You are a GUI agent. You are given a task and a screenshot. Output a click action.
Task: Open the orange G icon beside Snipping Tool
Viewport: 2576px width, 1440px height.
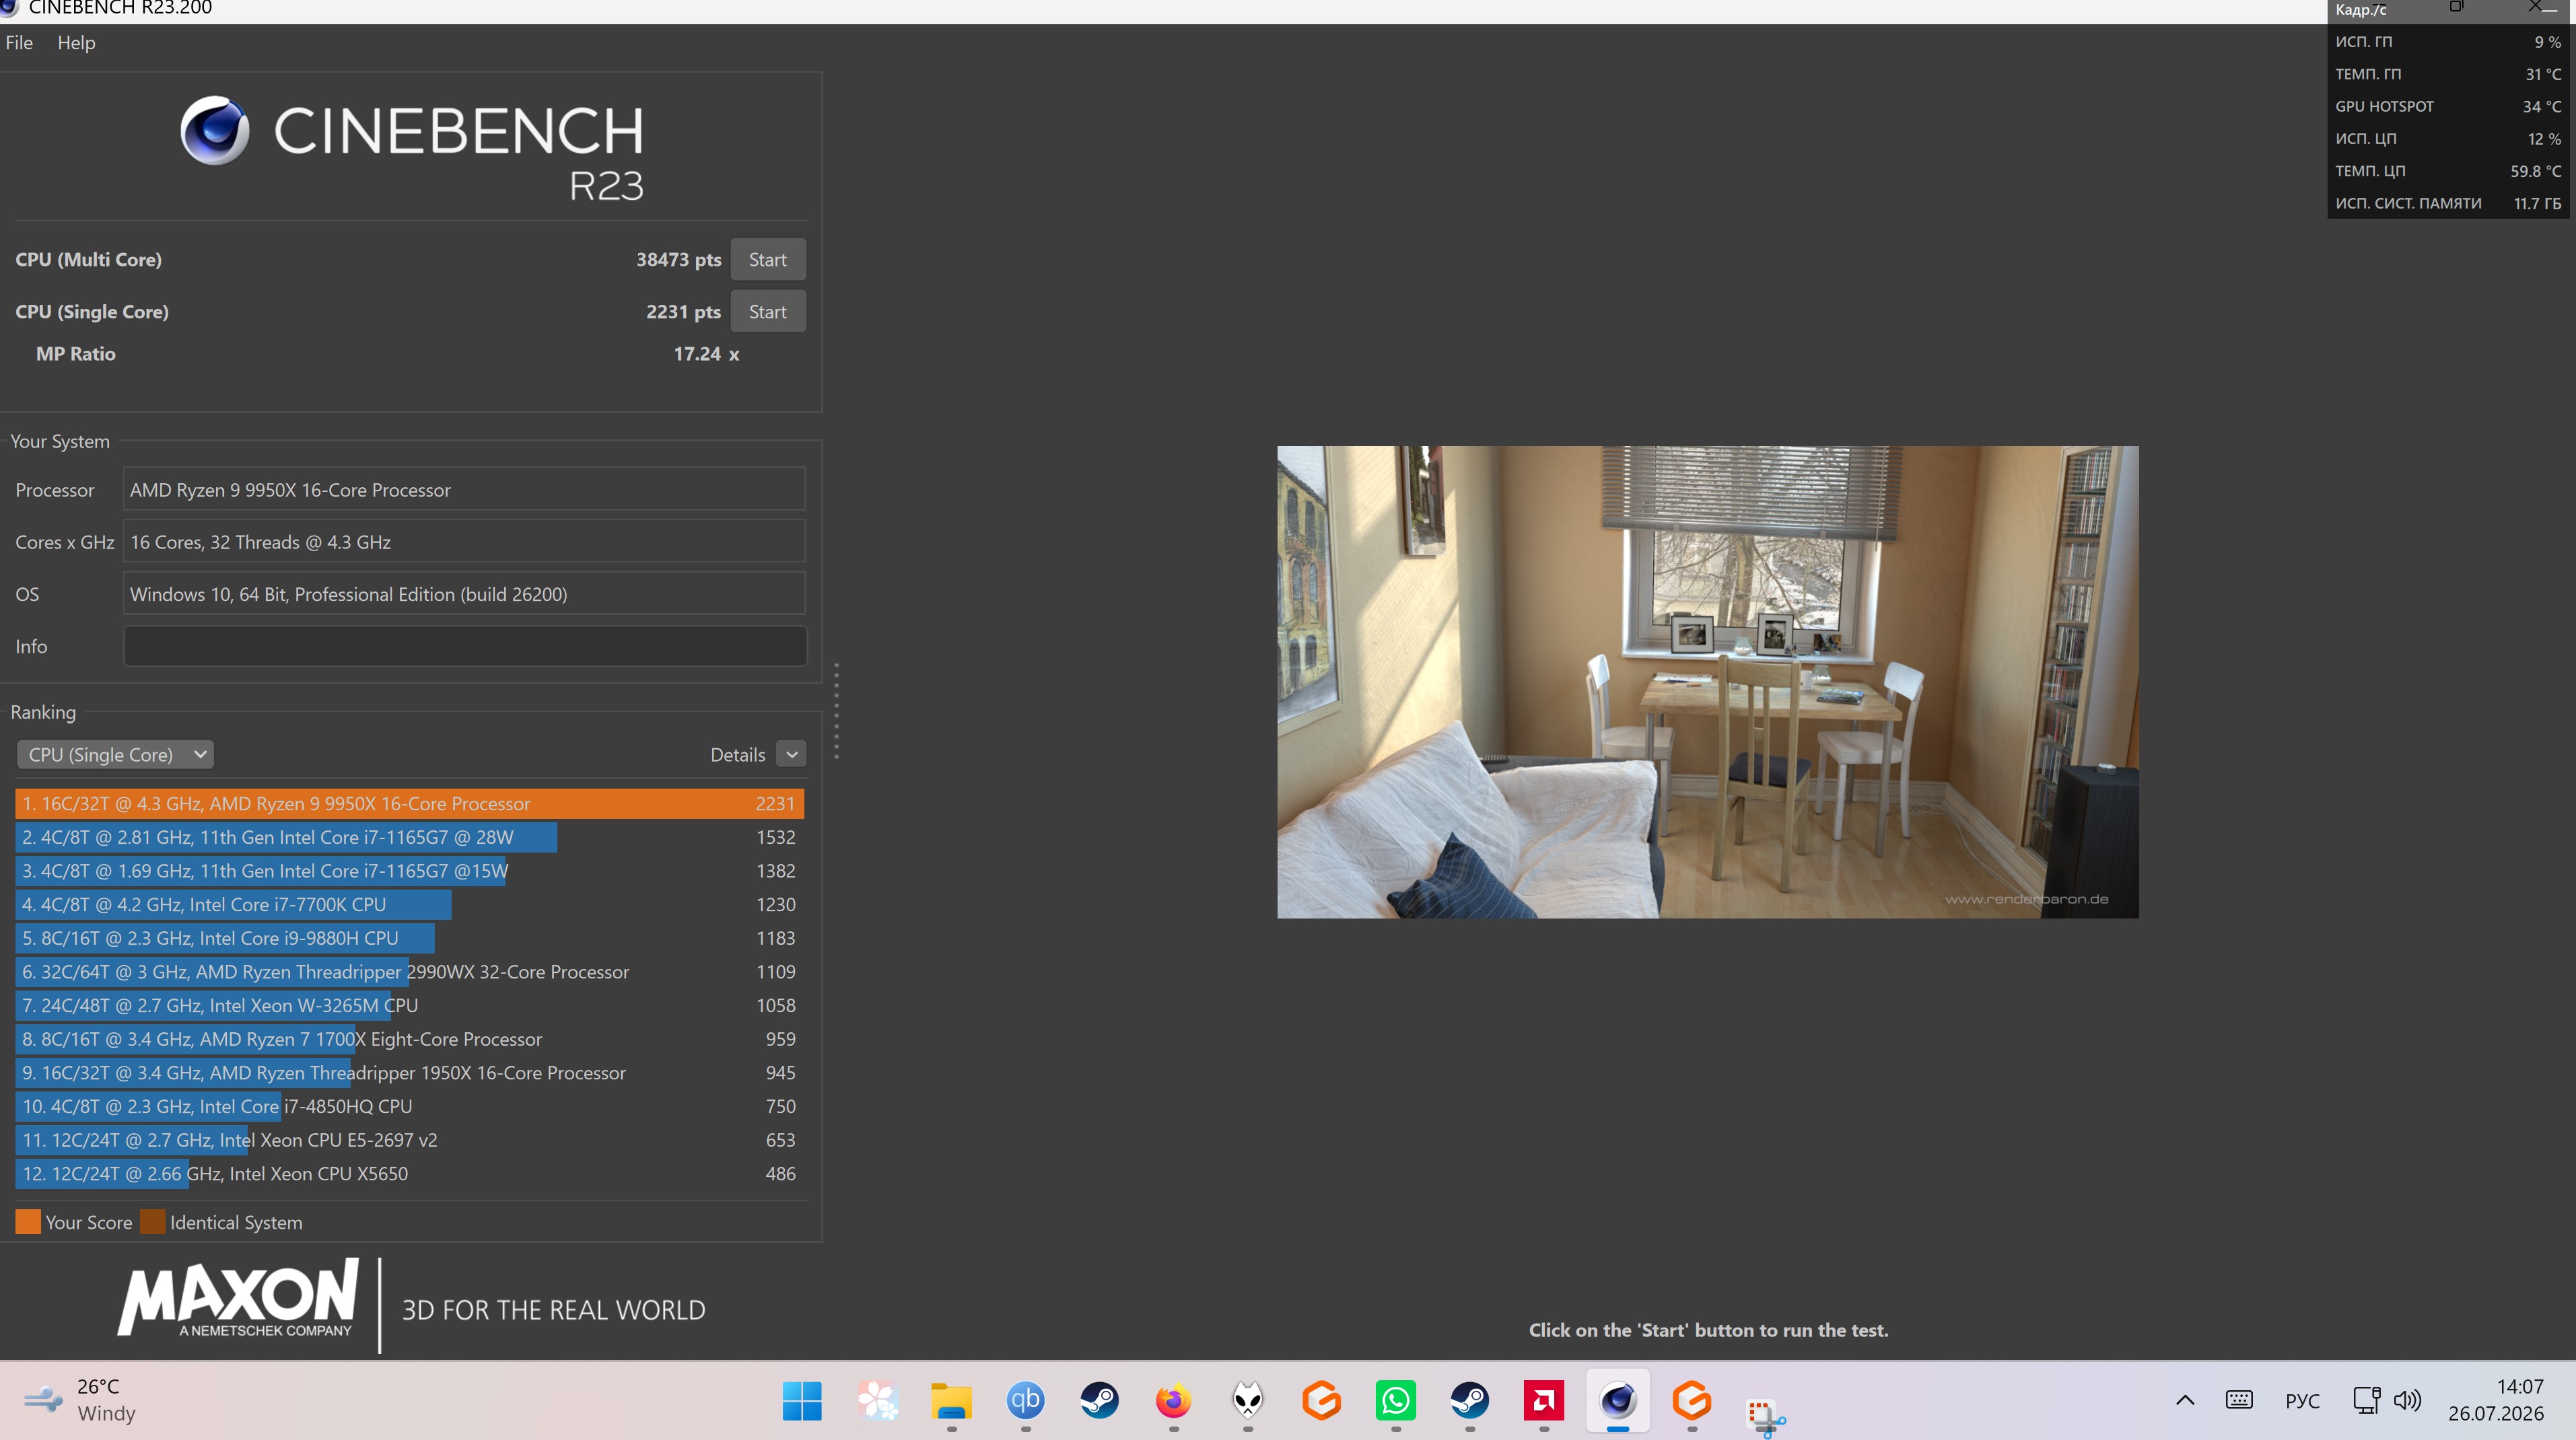pos(1691,1400)
